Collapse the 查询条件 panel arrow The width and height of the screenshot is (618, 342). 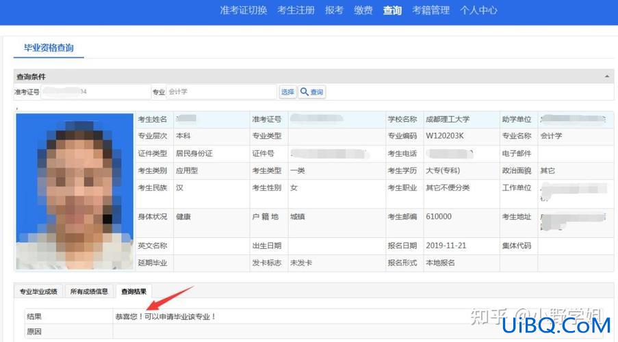[607, 77]
